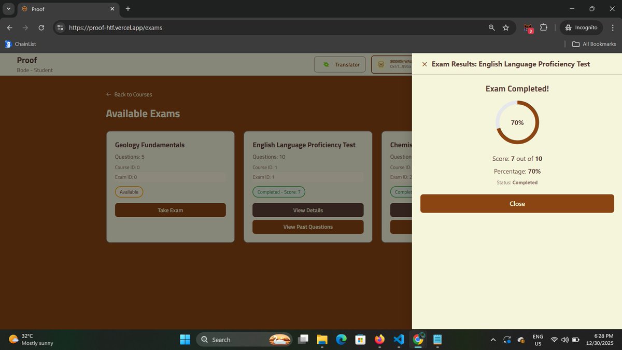This screenshot has height=350, width=622.
Task: Open the clock showing 6:28 PM
Action: click(600, 340)
